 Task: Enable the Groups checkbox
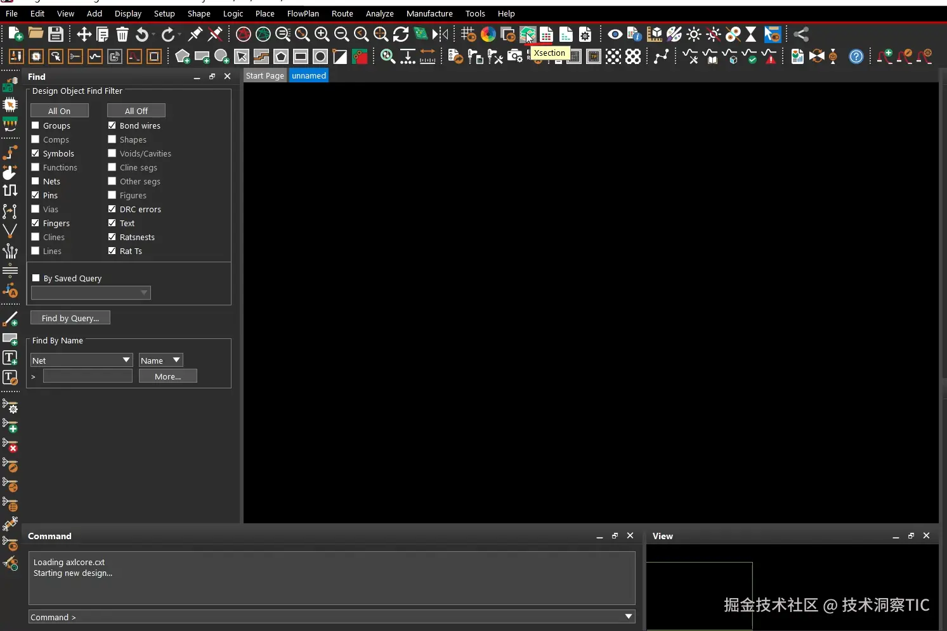[x=36, y=125]
